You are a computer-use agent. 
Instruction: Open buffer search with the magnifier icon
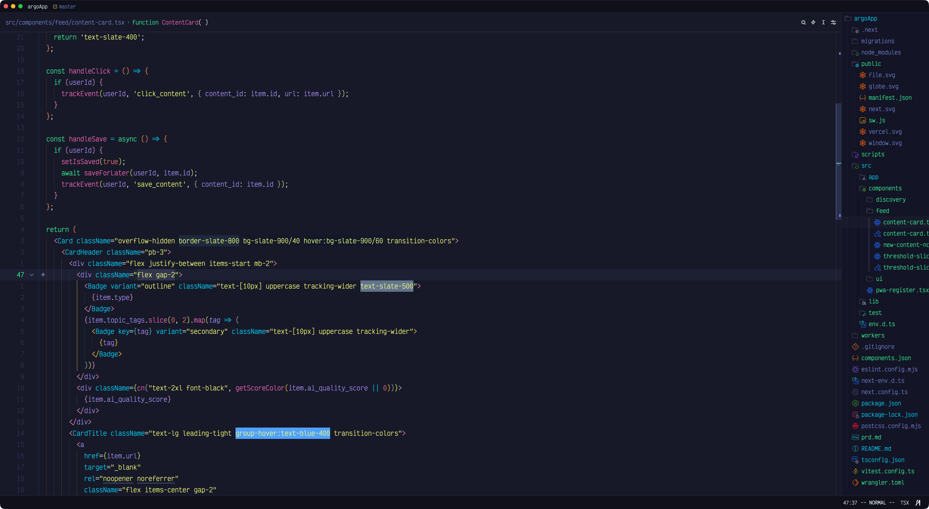803,23
